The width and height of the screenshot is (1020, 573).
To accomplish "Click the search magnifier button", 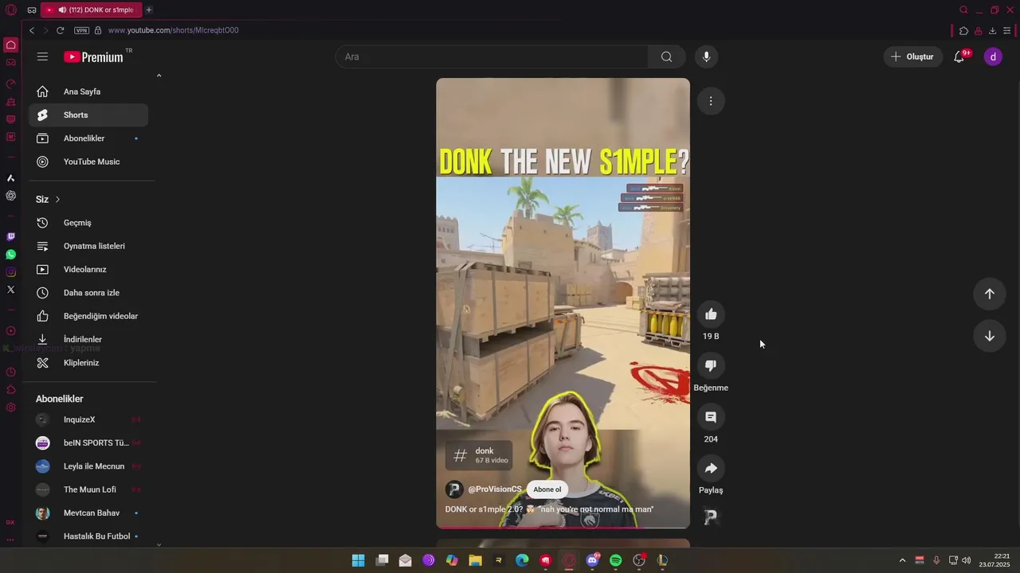I will 667,57.
